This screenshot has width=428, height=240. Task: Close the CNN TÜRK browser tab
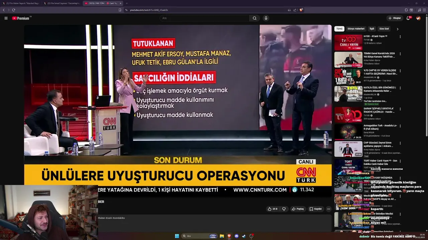point(120,3)
